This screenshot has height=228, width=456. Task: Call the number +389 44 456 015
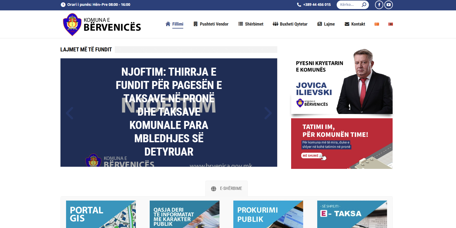(317, 5)
